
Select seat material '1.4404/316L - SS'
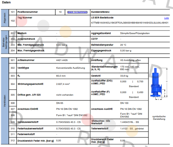(129, 122)
